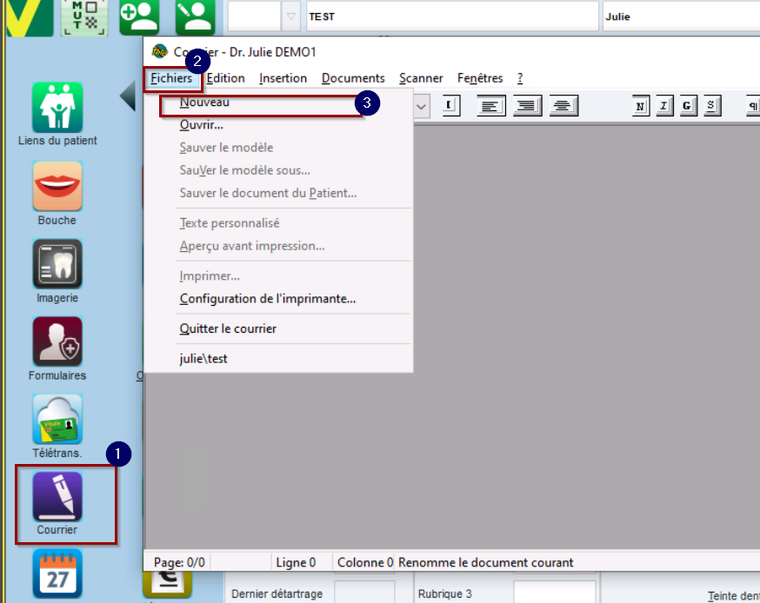Click the Dernier détartrage field

(x=364, y=593)
